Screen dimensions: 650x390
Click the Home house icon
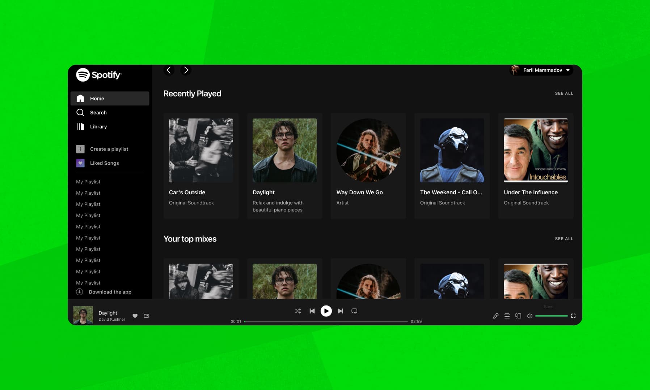(x=80, y=98)
